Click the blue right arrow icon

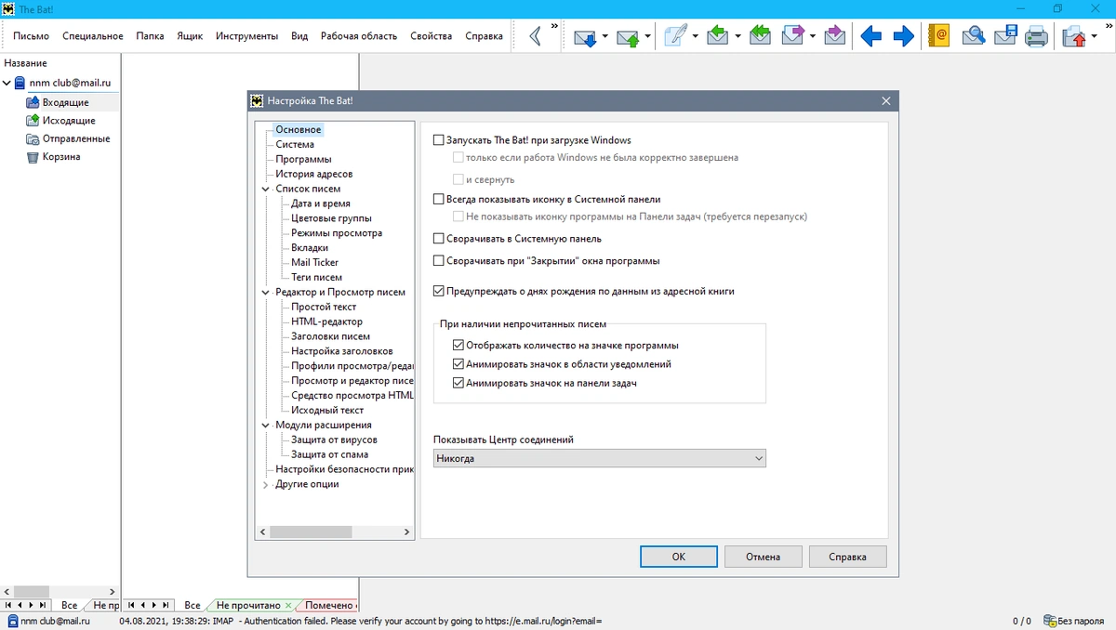(x=903, y=37)
